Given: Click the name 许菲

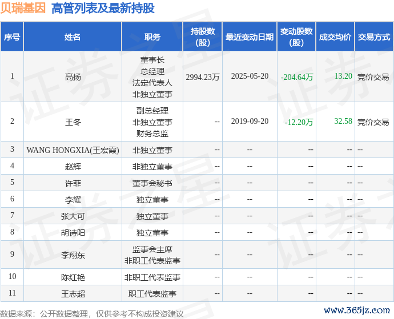Looking at the screenshot, I should (x=73, y=183).
